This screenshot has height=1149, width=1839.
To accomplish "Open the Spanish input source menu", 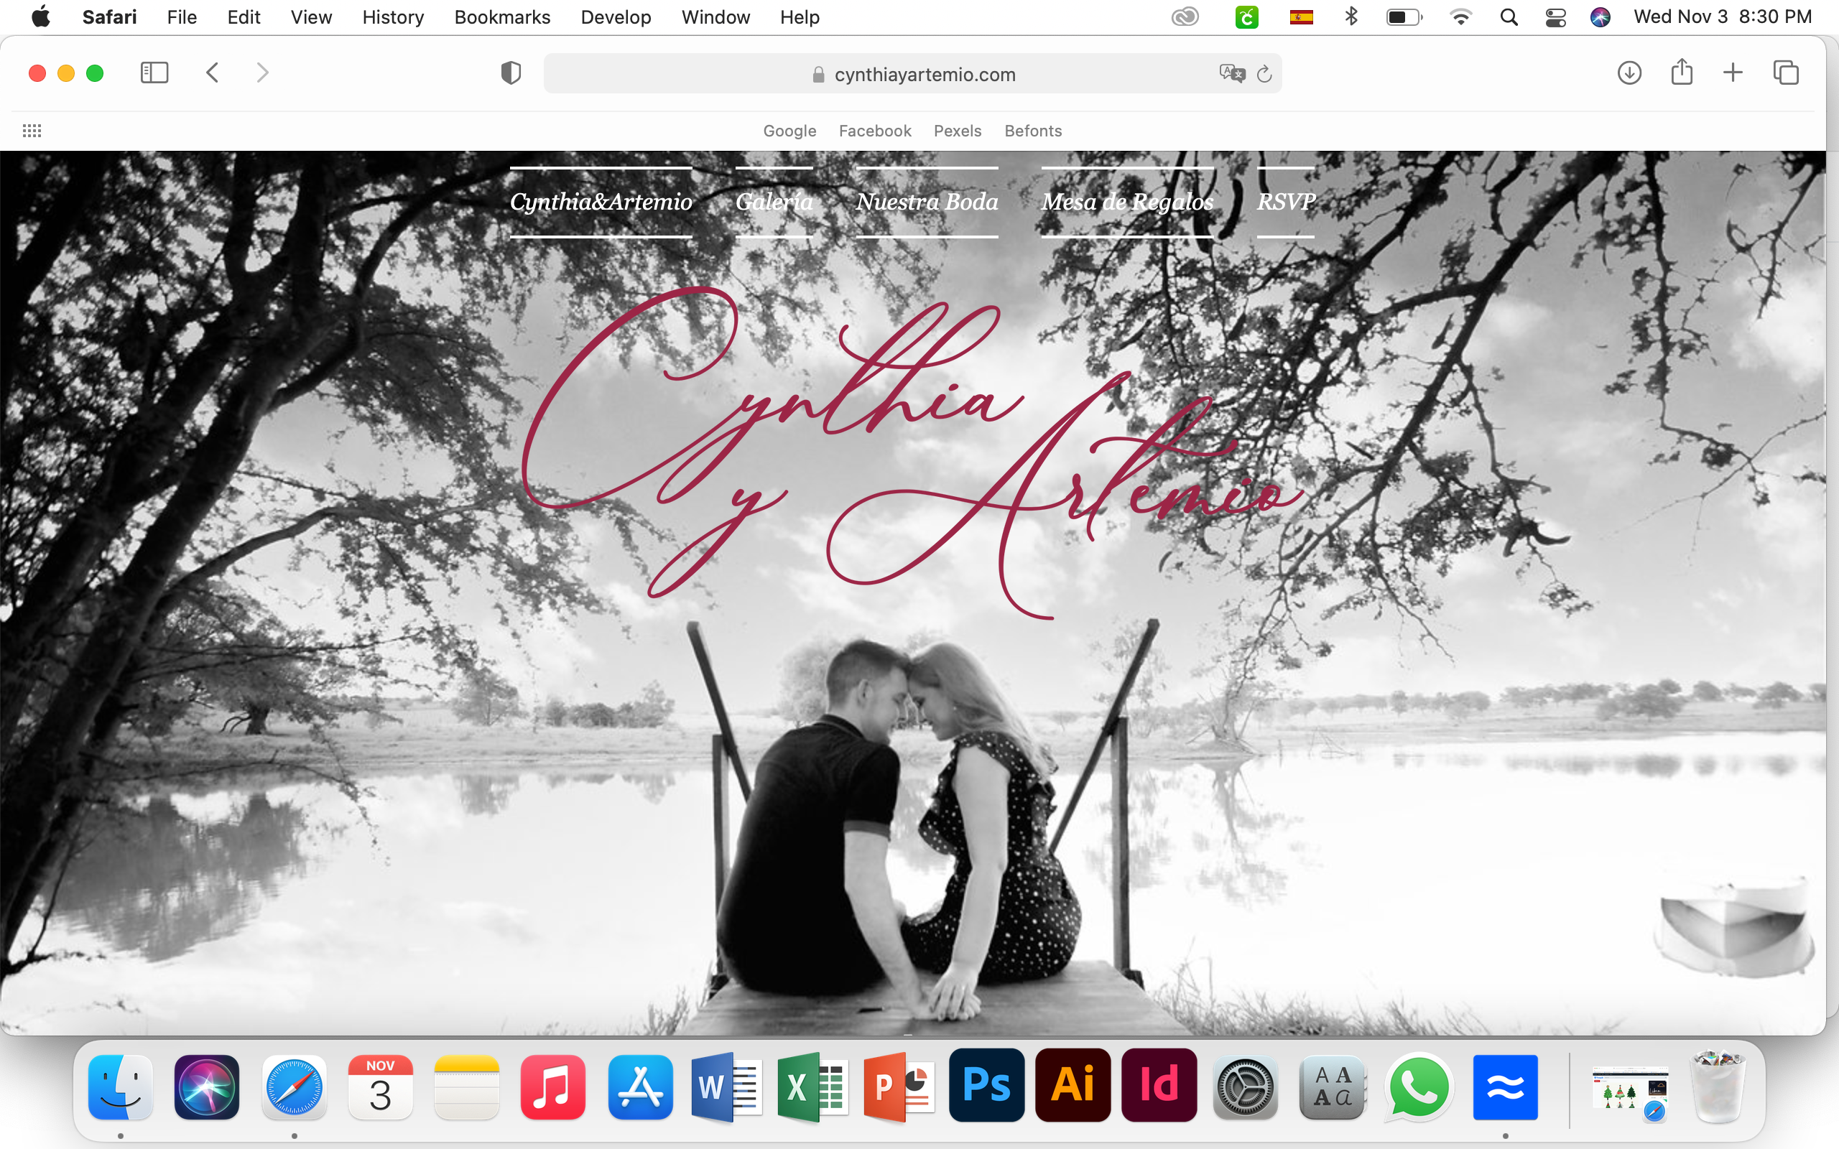I will (x=1302, y=16).
